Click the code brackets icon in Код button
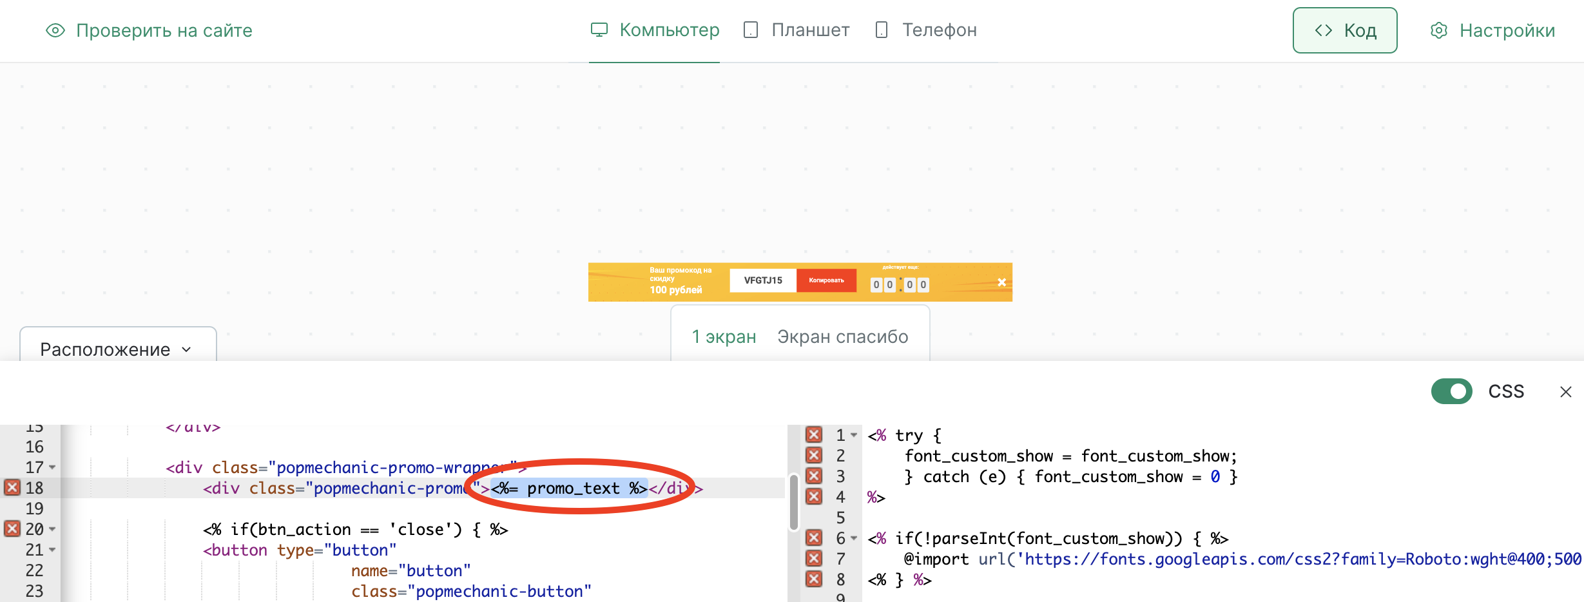 1324,30
